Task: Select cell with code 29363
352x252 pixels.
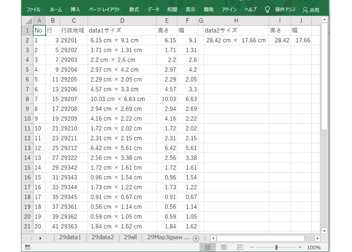Action: [x=74, y=226]
